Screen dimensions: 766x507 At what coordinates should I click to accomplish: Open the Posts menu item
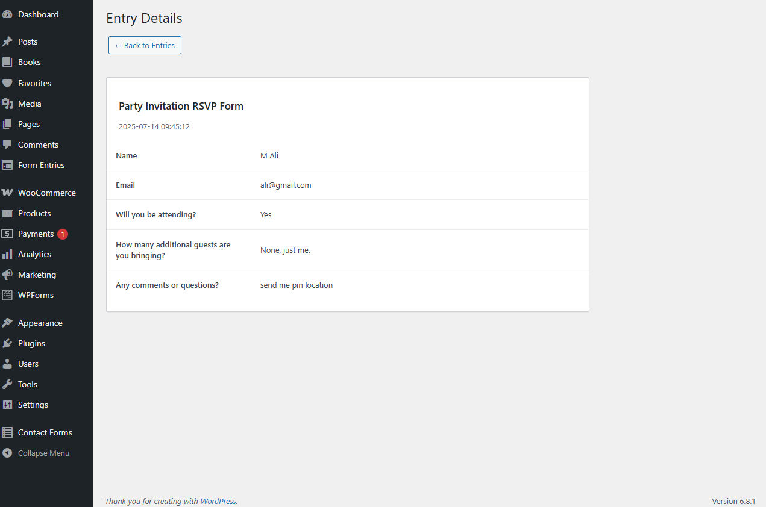[x=28, y=42]
